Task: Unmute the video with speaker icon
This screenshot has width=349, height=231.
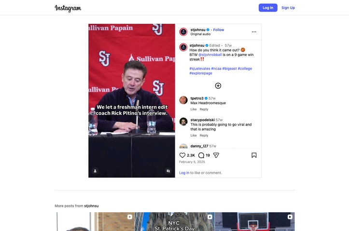Action: [x=168, y=171]
